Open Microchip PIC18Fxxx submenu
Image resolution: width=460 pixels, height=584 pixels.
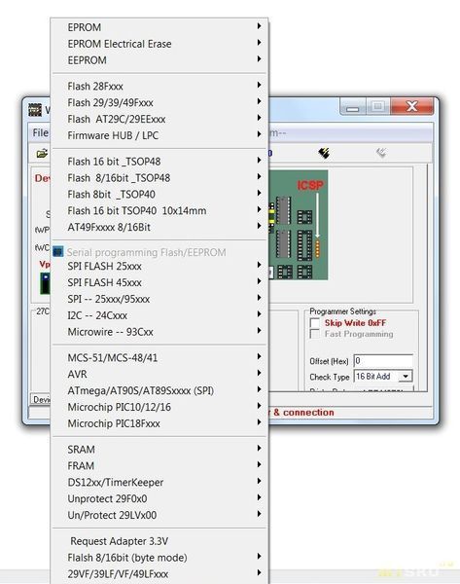tap(159, 423)
